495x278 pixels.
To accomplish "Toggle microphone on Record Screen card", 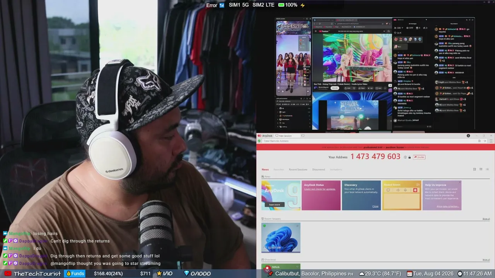I will (405, 190).
